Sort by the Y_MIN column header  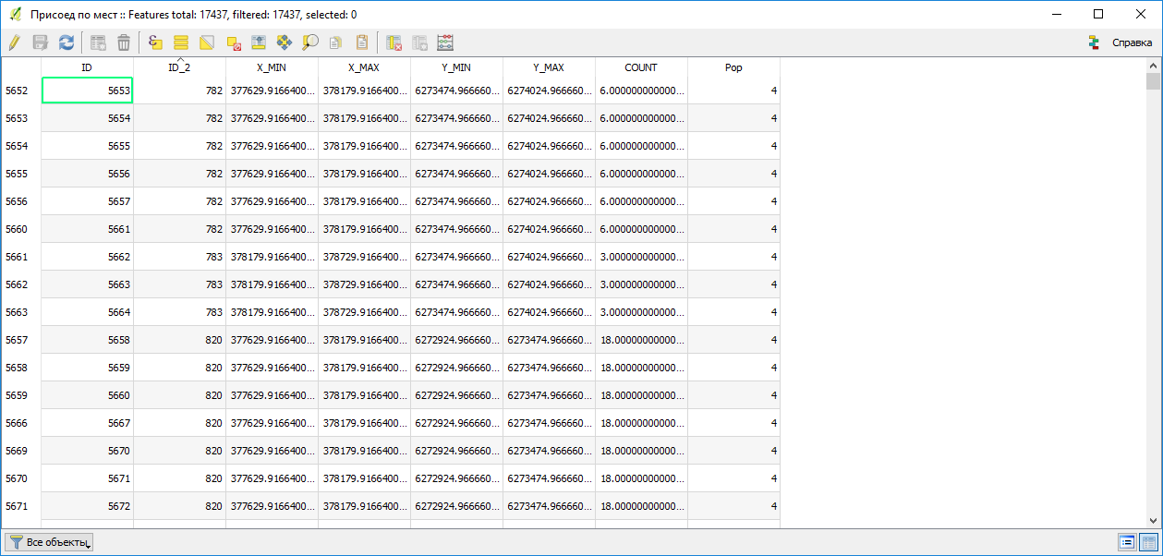coord(456,67)
